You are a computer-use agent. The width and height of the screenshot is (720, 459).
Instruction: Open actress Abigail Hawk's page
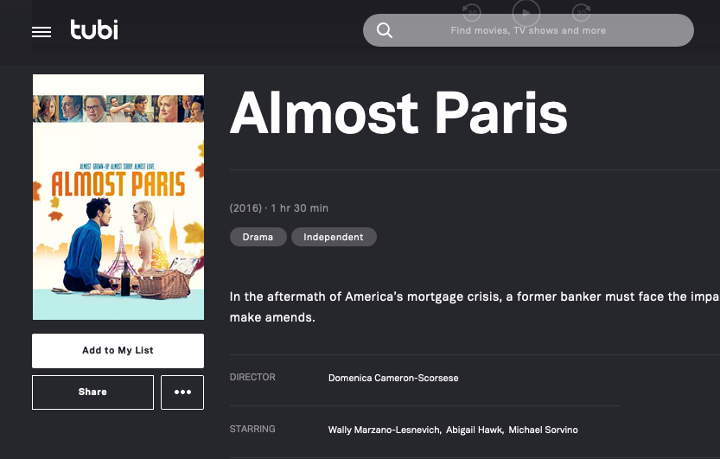[474, 430]
